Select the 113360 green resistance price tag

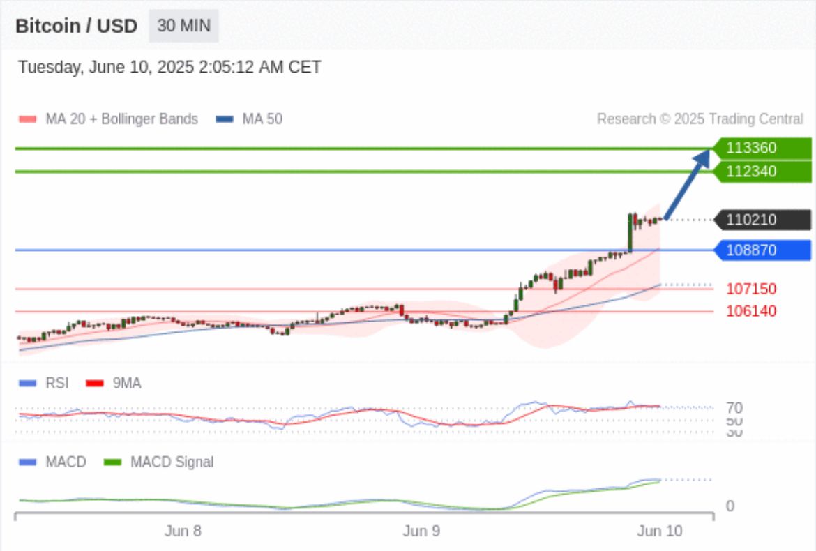click(x=762, y=148)
